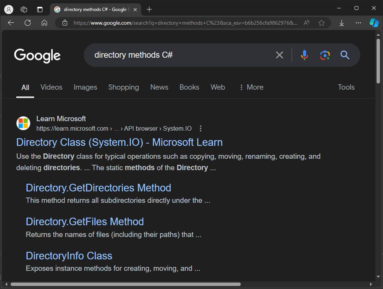Open the Downloads panel
This screenshot has height=289, width=383.
click(x=341, y=23)
